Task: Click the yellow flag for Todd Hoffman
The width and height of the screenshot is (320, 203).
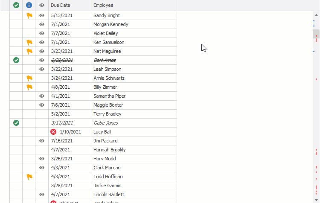Action: [x=29, y=177]
